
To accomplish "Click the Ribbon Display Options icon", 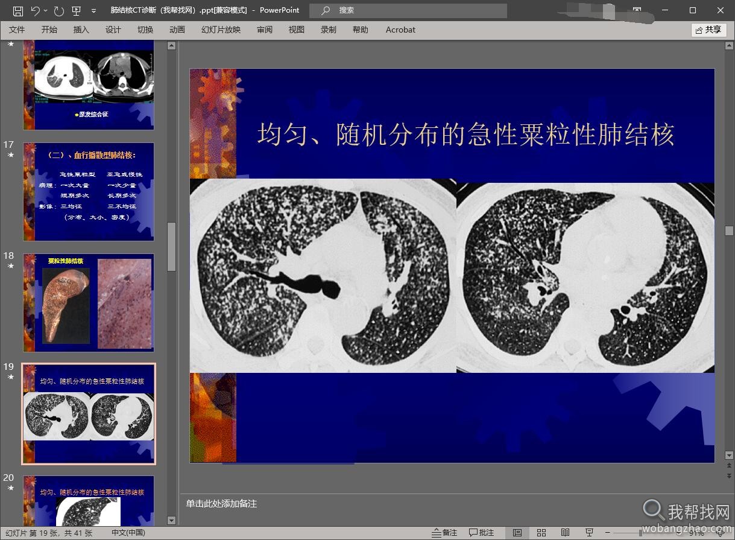I will [638, 10].
